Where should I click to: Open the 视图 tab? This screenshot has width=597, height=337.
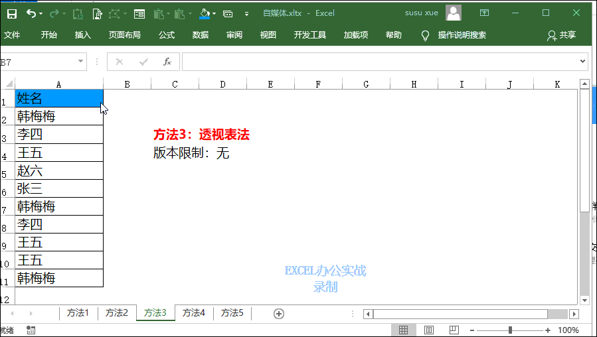click(268, 35)
